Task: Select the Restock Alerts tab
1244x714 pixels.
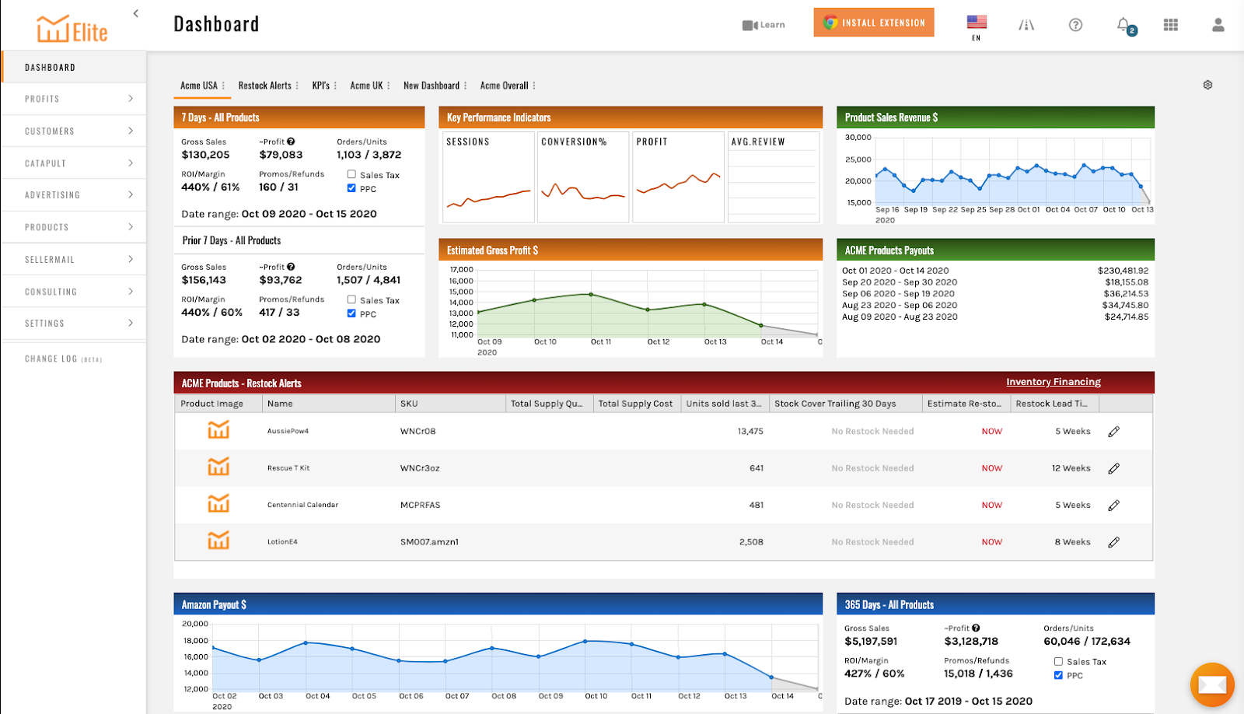Action: click(x=264, y=86)
